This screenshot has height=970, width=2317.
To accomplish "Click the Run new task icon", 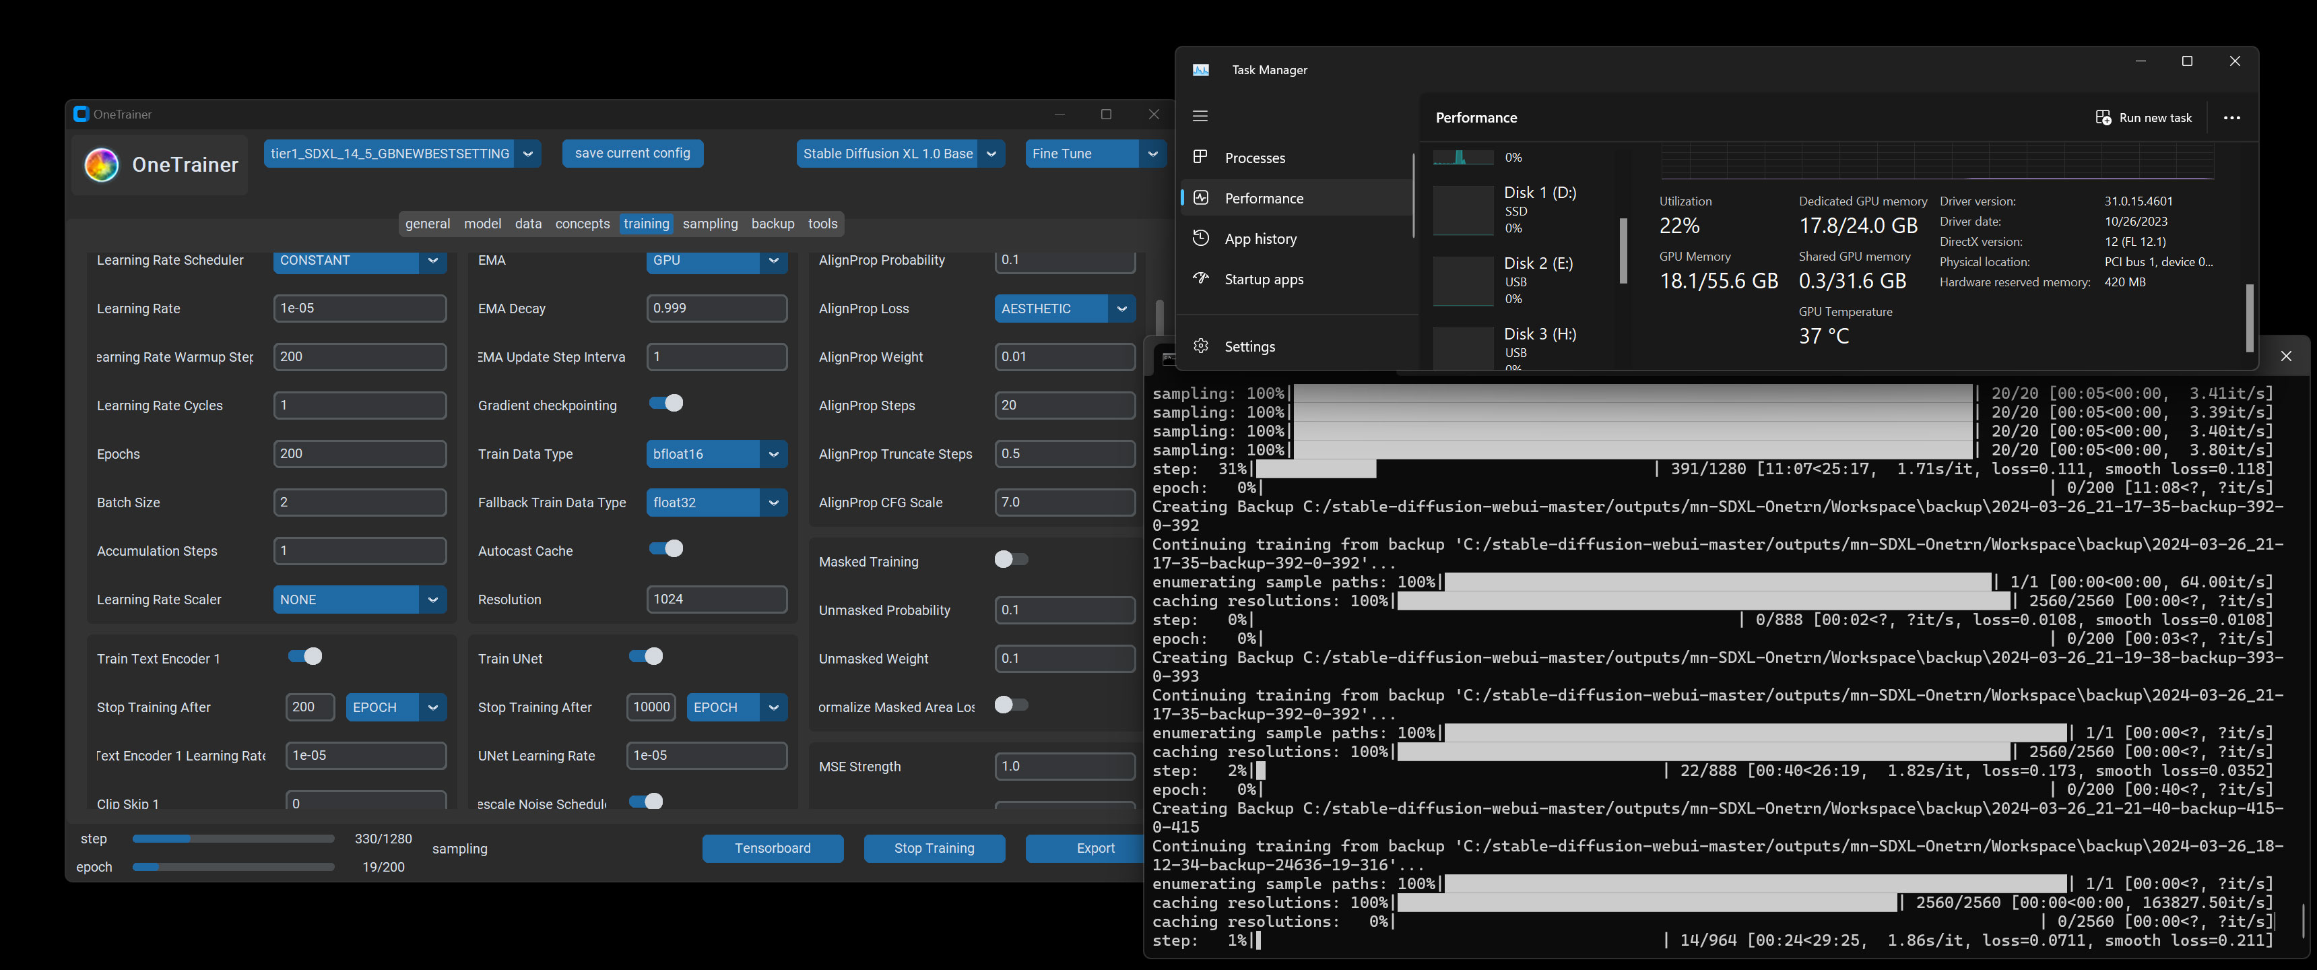I will 2103,118.
